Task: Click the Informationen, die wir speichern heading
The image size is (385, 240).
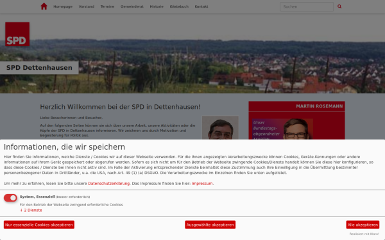Action: tap(64, 147)
